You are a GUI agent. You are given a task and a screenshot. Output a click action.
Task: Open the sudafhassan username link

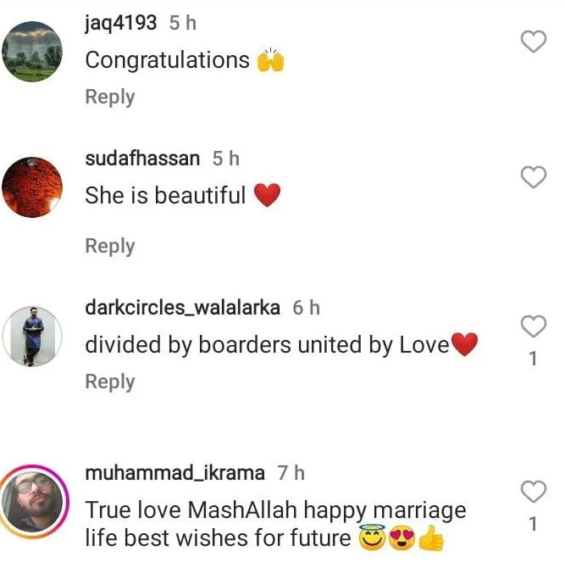pos(142,159)
